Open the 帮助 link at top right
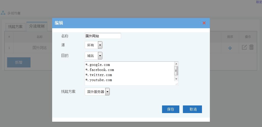This screenshot has height=127, width=262. pyautogui.click(x=259, y=2)
